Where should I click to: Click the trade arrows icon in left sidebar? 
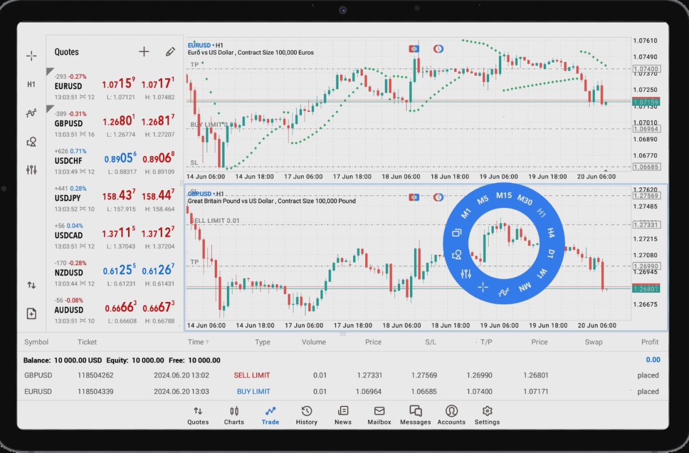point(32,285)
